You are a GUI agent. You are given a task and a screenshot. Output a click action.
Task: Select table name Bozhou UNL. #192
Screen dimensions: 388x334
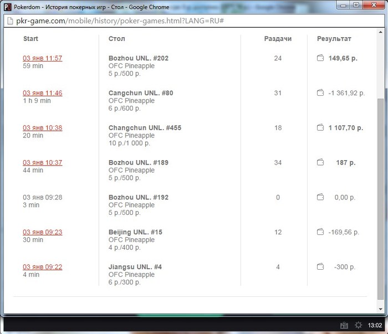coord(139,197)
